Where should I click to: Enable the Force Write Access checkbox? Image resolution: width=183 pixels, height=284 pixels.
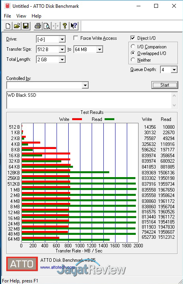click(x=76, y=38)
